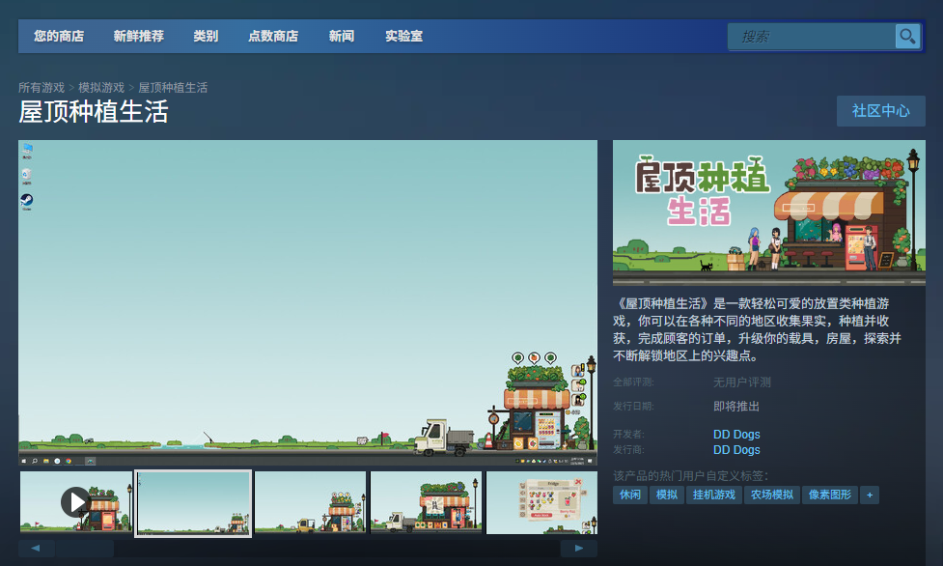Click the search input field

point(811,37)
